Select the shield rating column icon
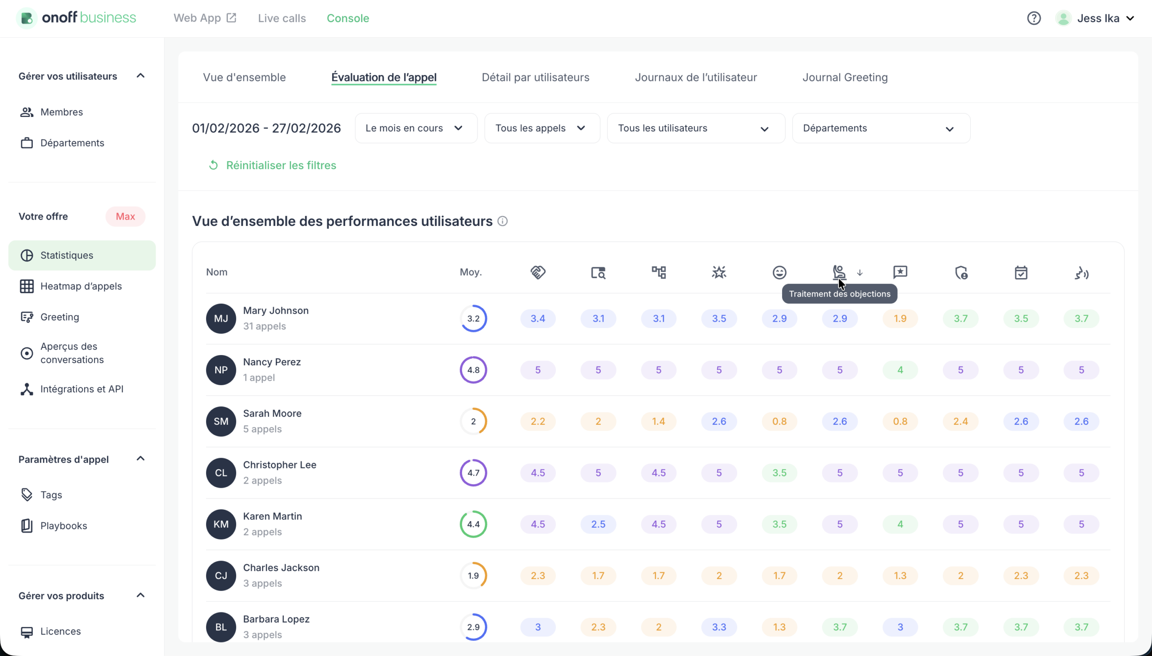This screenshot has width=1152, height=656. pos(961,273)
